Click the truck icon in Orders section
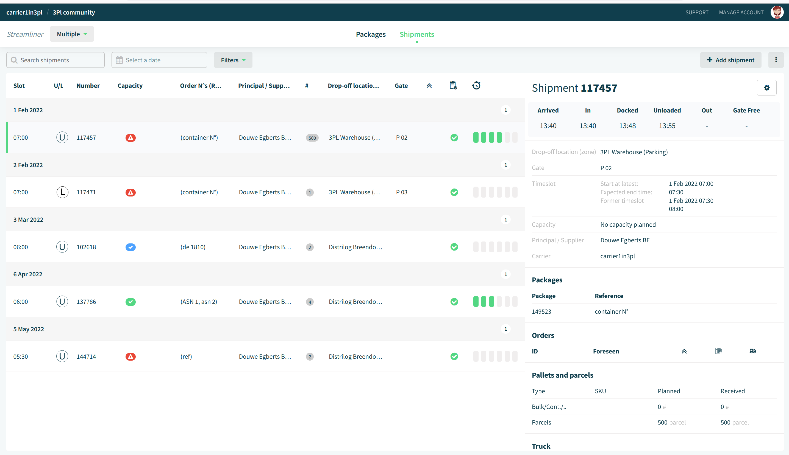This screenshot has width=789, height=455. tap(752, 351)
